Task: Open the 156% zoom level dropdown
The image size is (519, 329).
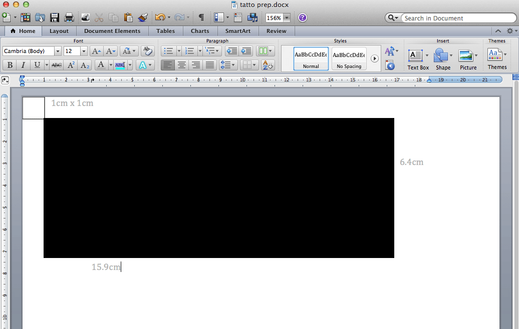Action: click(287, 18)
